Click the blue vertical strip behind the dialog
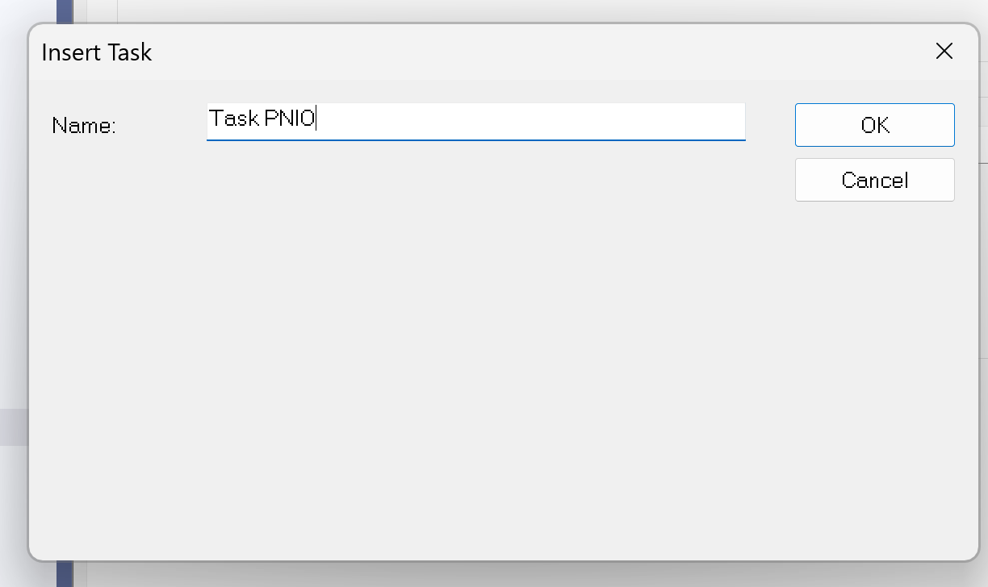Screen dimensions: 988x587 point(65,11)
